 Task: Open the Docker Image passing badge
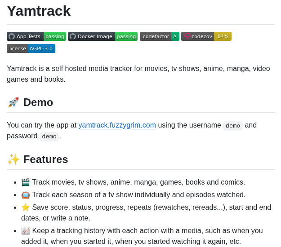pos(103,36)
